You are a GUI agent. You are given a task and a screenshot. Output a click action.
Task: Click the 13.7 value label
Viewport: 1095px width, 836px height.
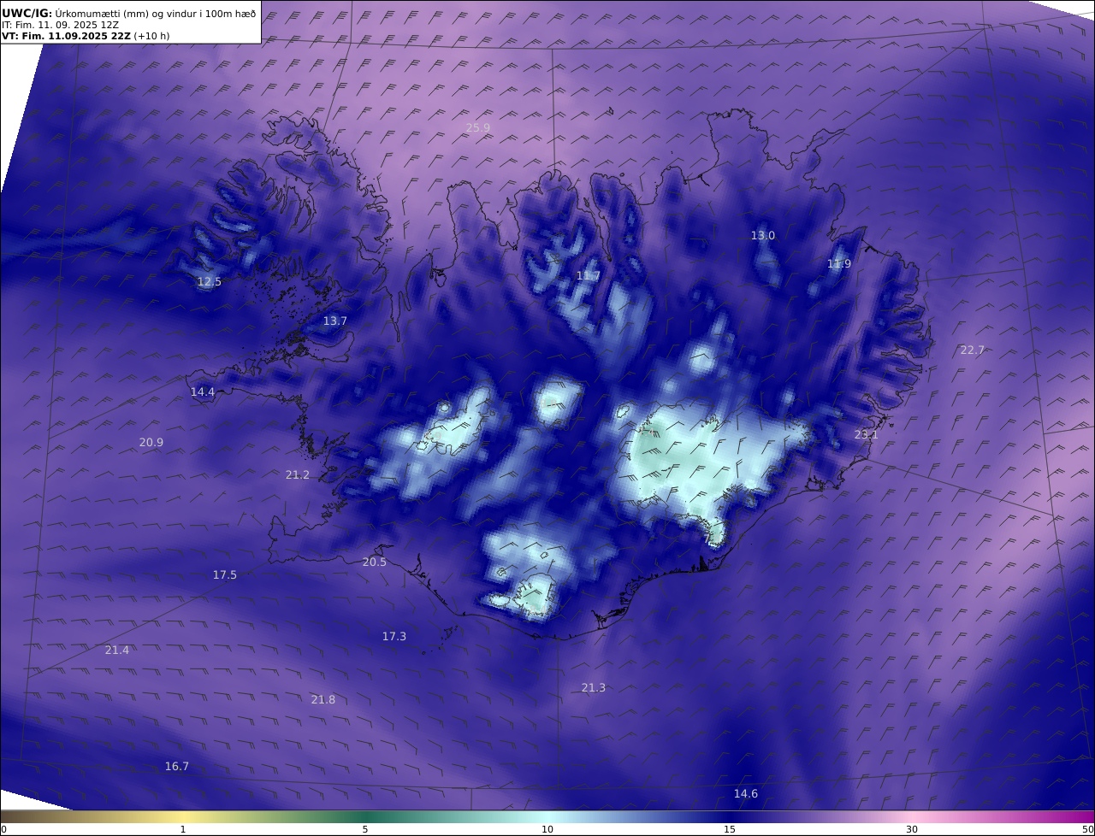[x=335, y=321]
